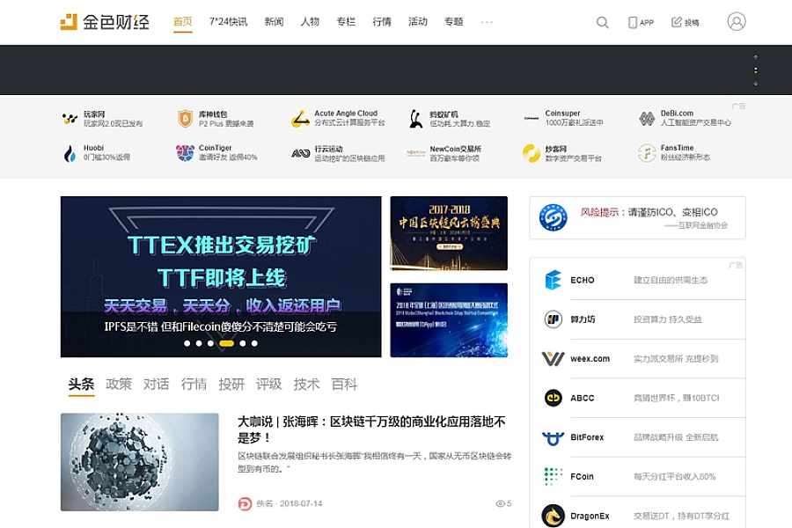Switch to the 投研 tab
The height and width of the screenshot is (528, 792).
[231, 385]
